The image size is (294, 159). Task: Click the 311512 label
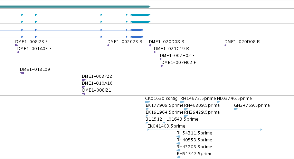pos(154,119)
